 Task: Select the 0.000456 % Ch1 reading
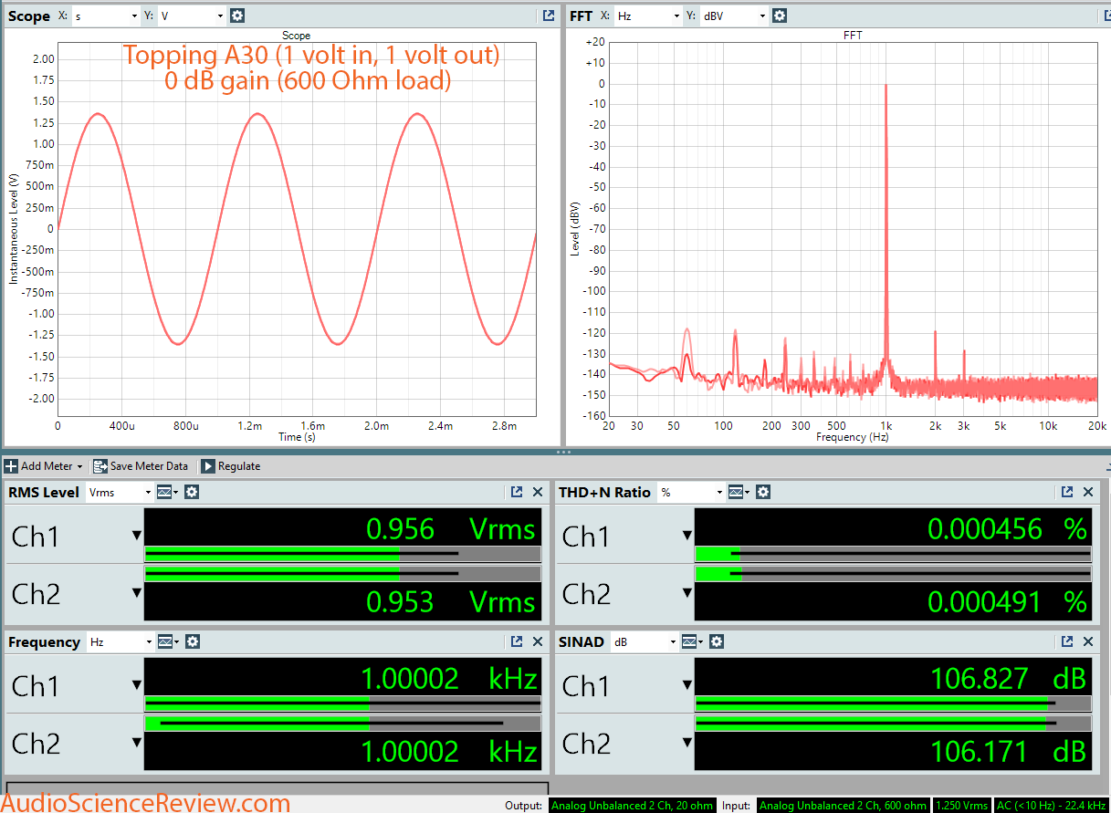coord(1007,528)
